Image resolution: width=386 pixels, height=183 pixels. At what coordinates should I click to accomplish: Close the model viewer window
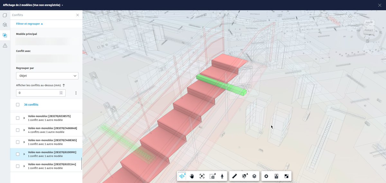[x=380, y=5]
